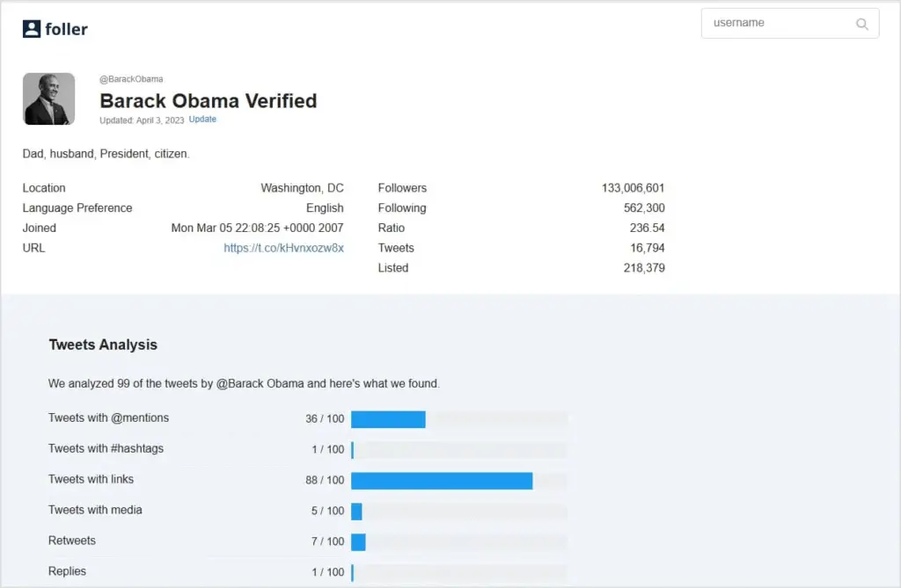
Task: Click the Tweets with @mentions progress bar
Action: (459, 420)
